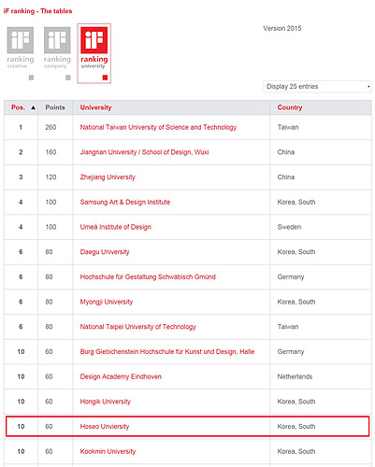Open Samsung Art & Design Institute link
The height and width of the screenshot is (467, 375).
point(125,202)
